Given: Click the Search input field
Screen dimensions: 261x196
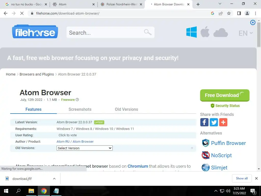Looking at the screenshot, I should coord(111,32).
